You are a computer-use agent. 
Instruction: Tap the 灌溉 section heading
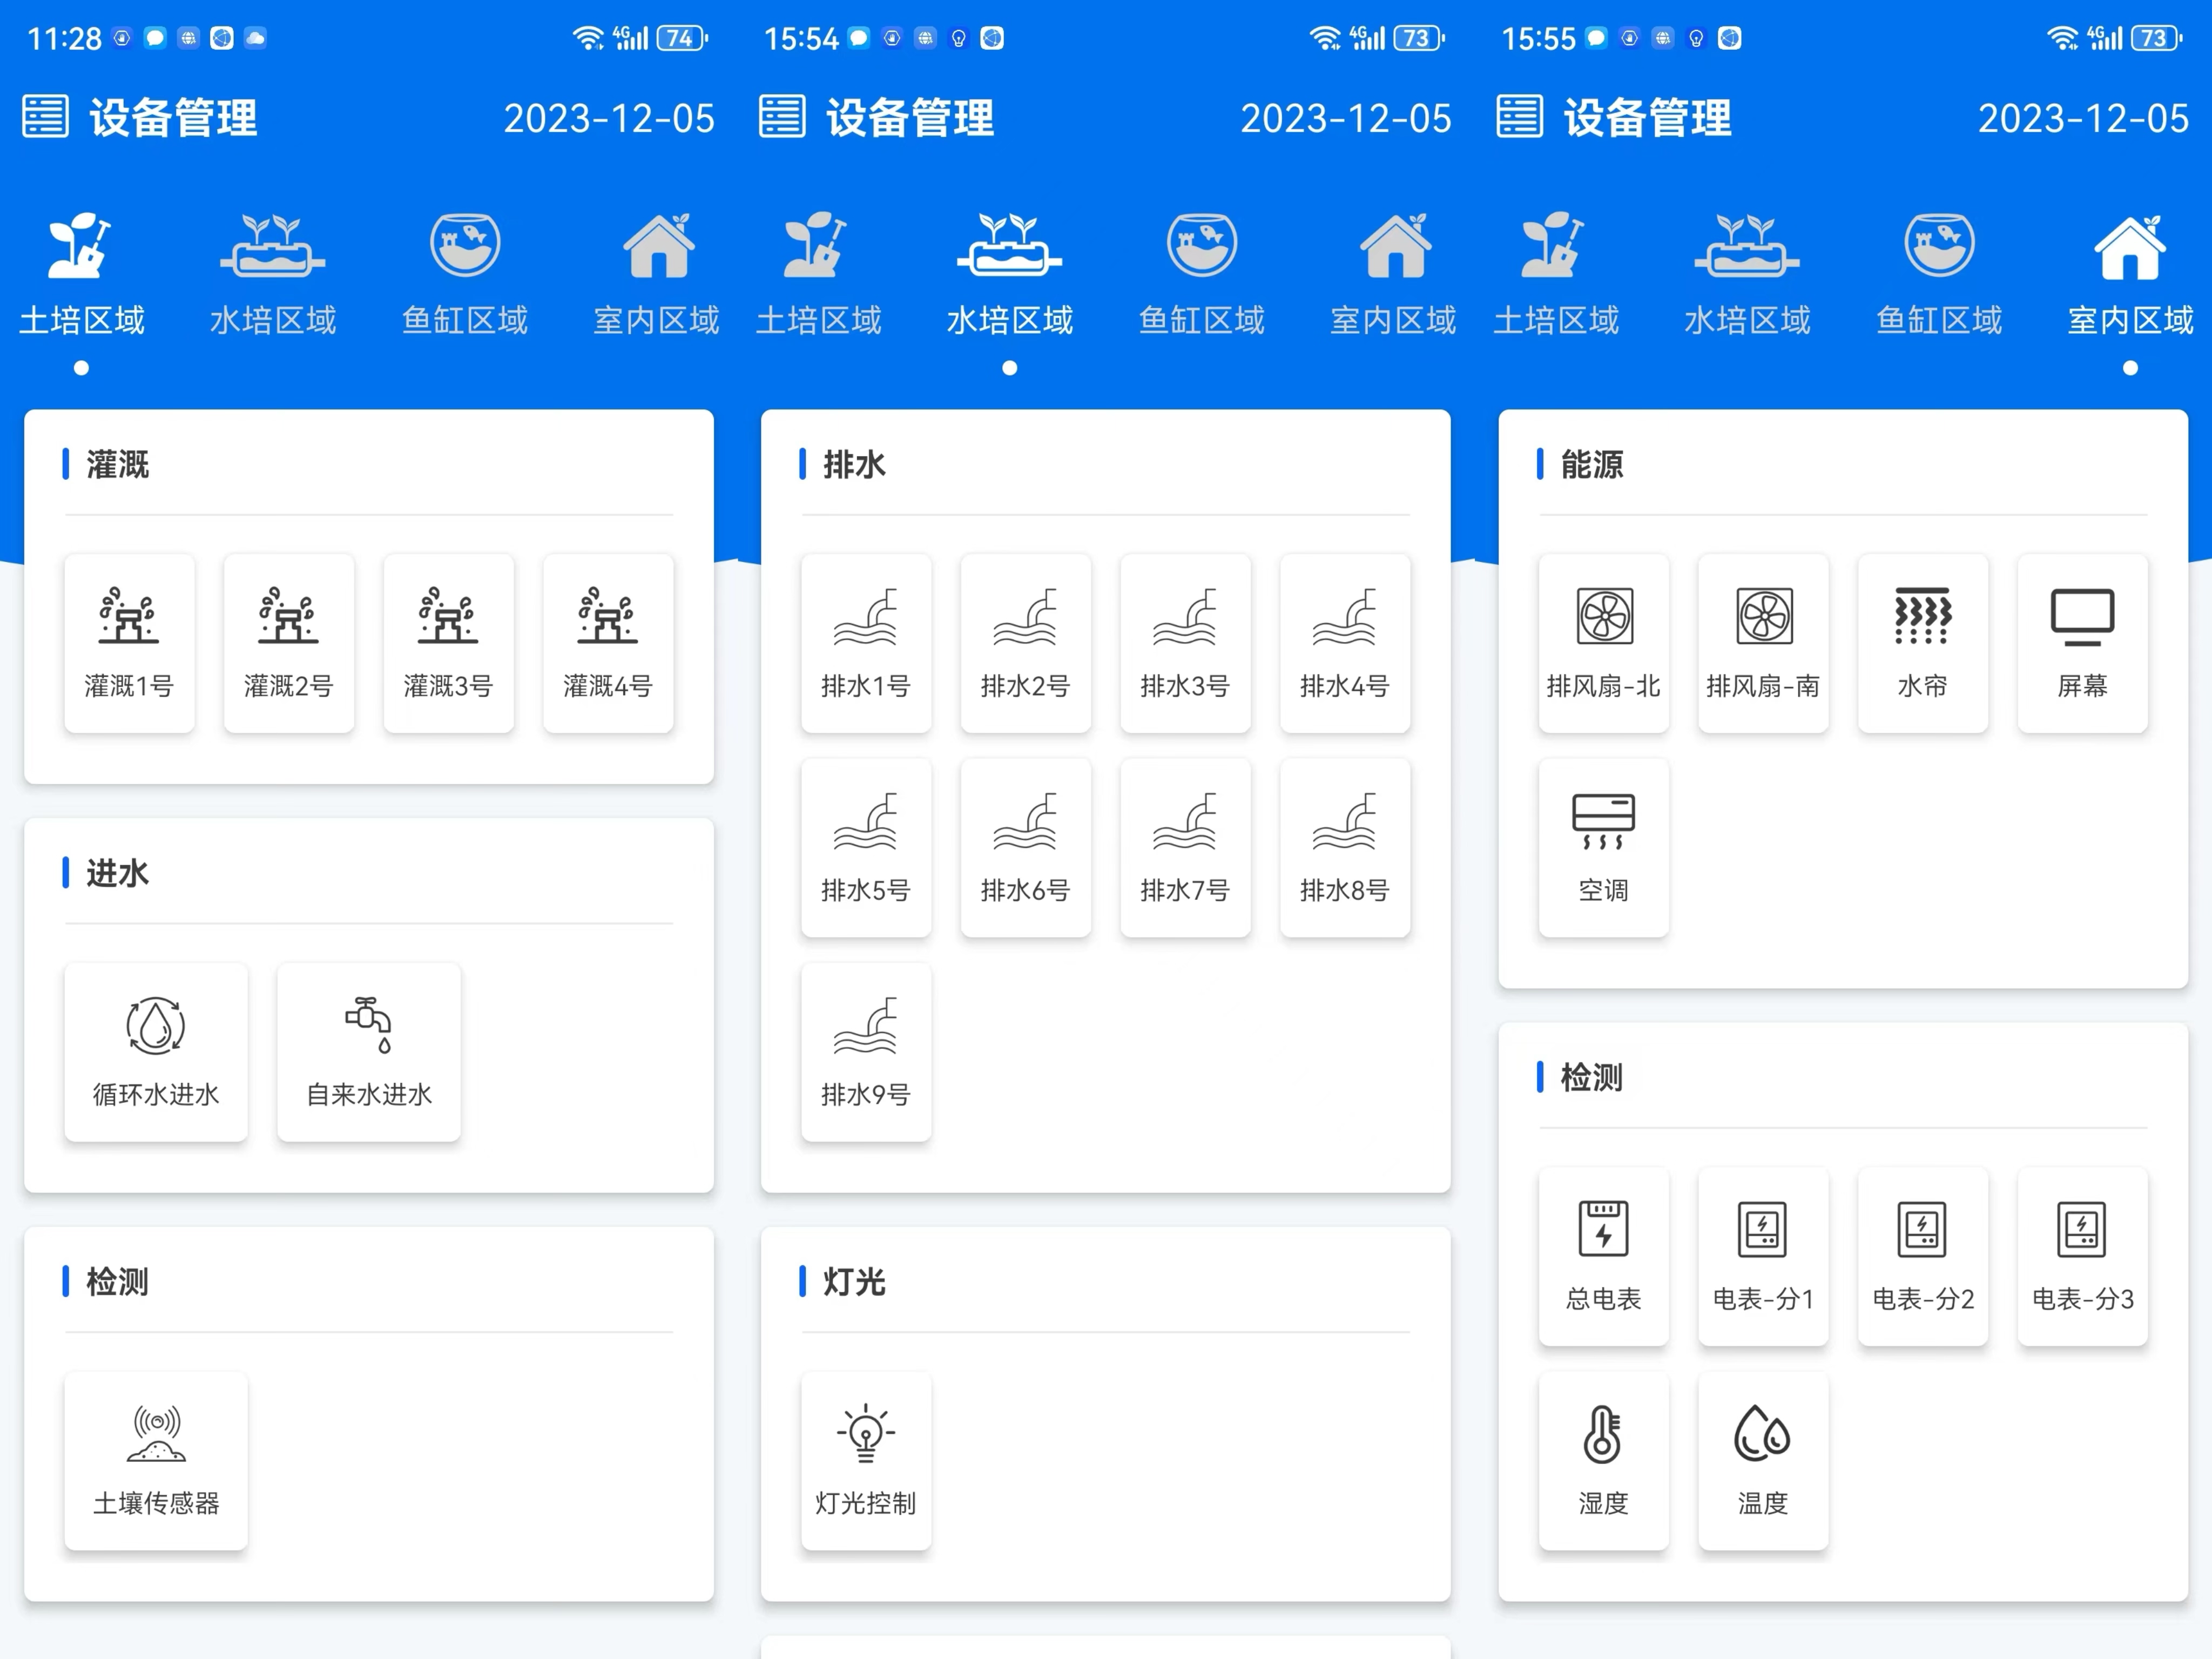click(118, 465)
